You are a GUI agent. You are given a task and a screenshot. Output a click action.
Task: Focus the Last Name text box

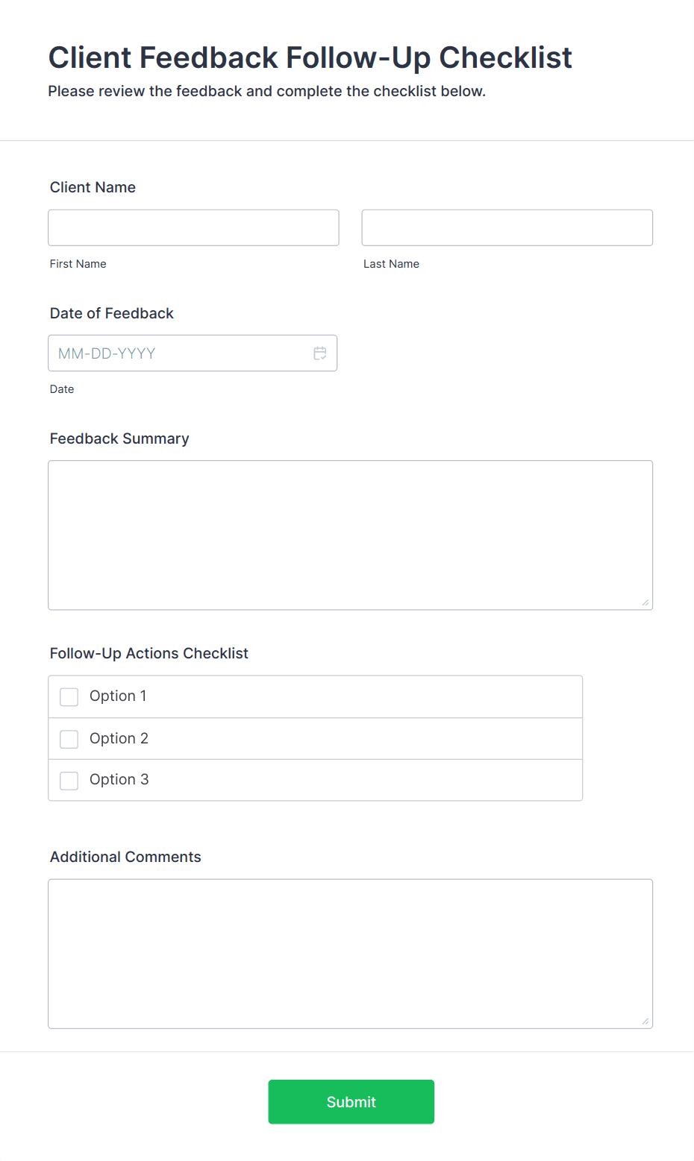click(507, 227)
